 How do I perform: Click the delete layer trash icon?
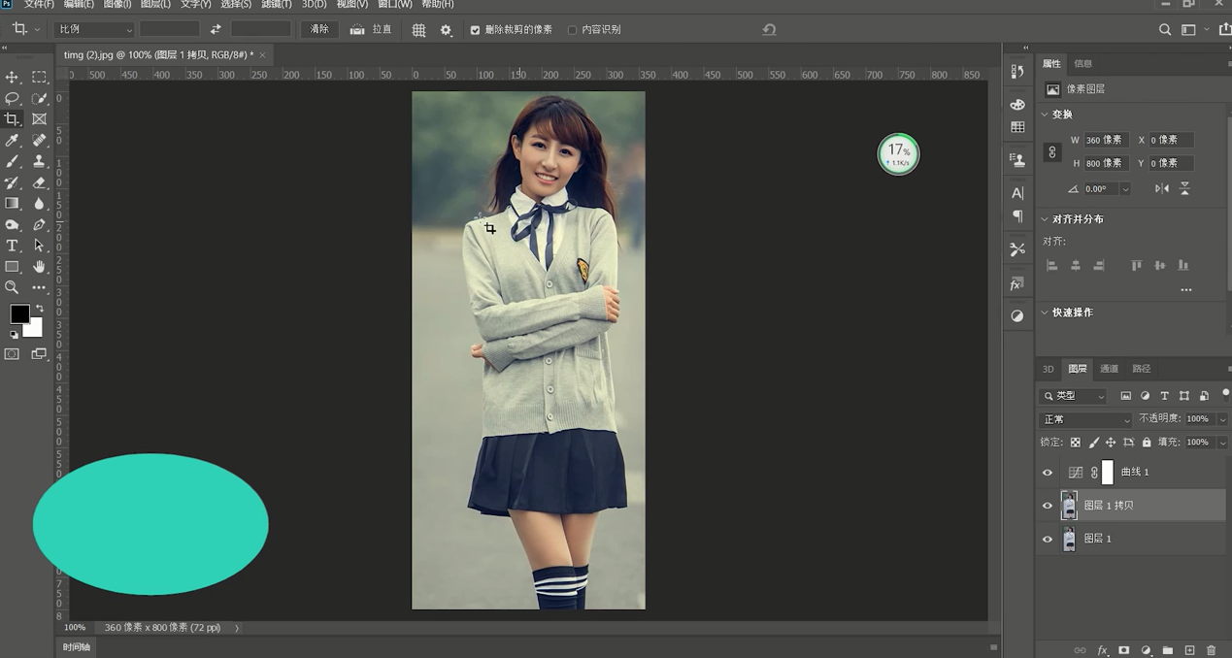[1211, 650]
